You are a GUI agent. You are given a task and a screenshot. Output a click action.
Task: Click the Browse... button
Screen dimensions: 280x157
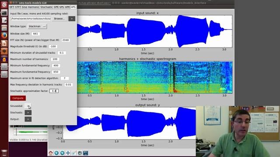[59, 19]
